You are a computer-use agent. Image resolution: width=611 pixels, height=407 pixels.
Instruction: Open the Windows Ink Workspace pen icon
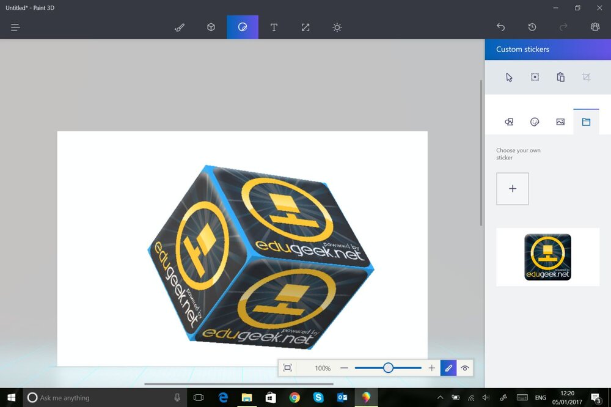[503, 398]
